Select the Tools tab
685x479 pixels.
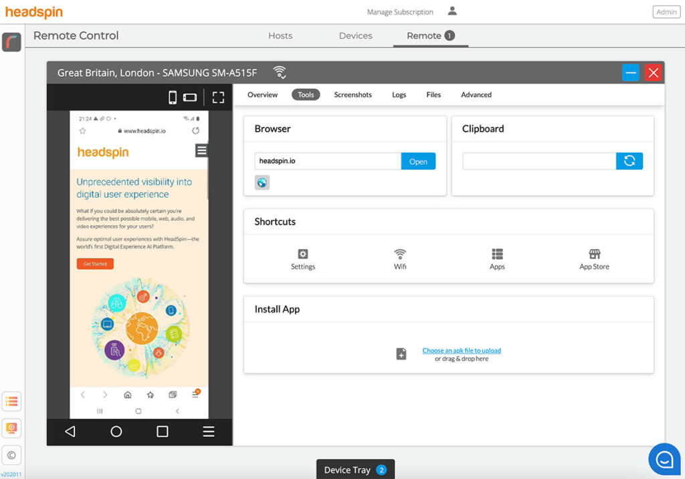coord(306,95)
